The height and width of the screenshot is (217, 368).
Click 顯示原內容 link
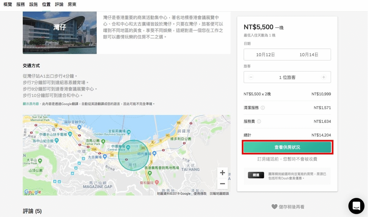(x=31, y=104)
